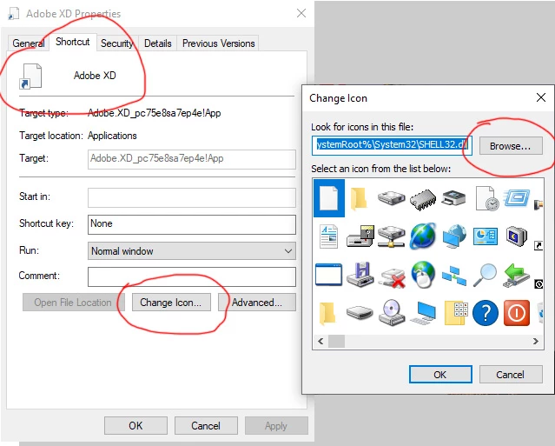Pick the folder with grid icon
Image resolution: width=555 pixels, height=446 pixels.
(x=455, y=313)
